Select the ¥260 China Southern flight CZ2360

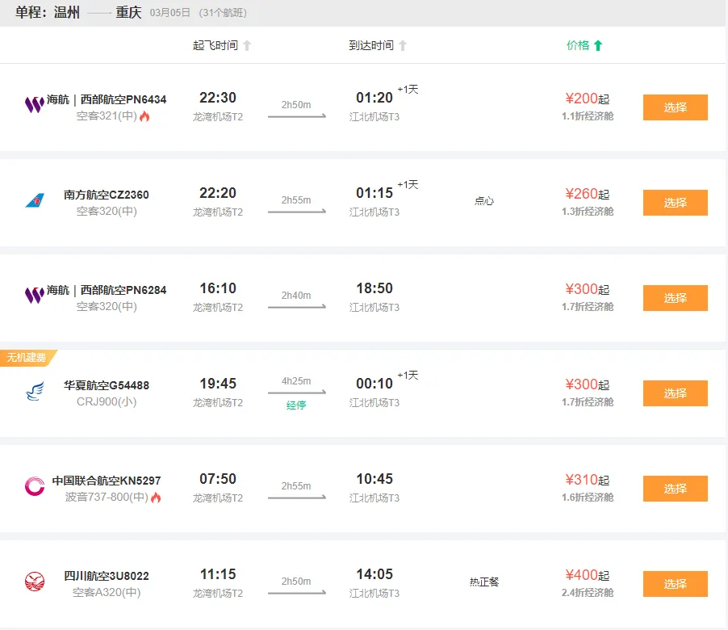pos(675,203)
